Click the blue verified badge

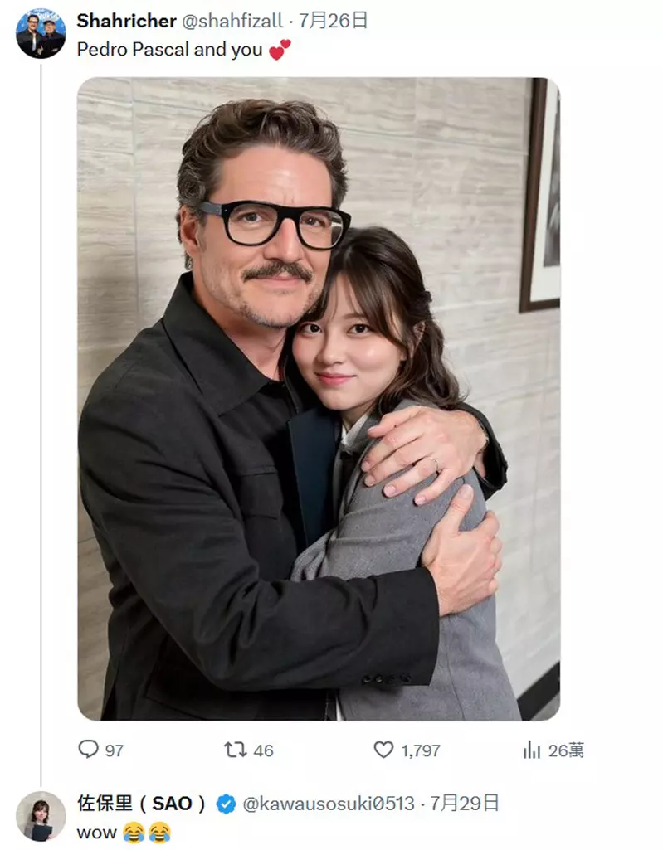click(x=224, y=804)
